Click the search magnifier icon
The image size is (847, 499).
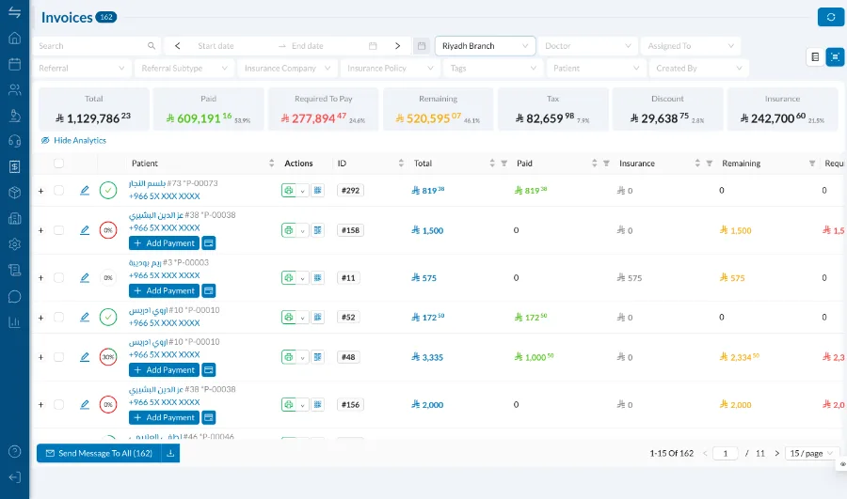click(x=152, y=46)
